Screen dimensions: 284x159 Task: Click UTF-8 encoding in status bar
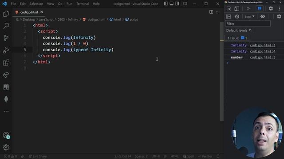156,156
